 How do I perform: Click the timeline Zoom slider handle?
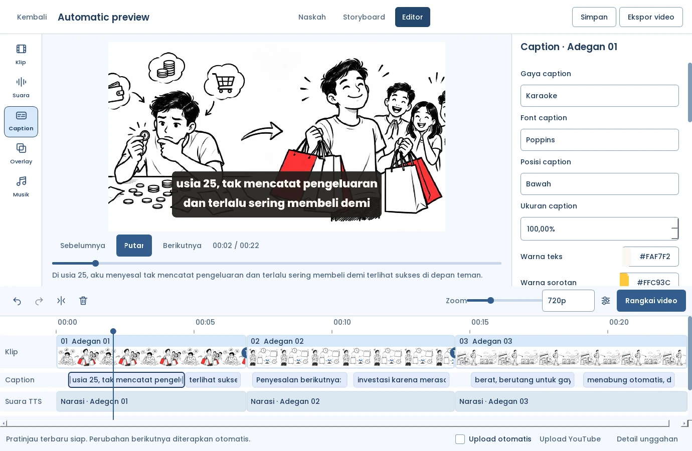tap(491, 301)
